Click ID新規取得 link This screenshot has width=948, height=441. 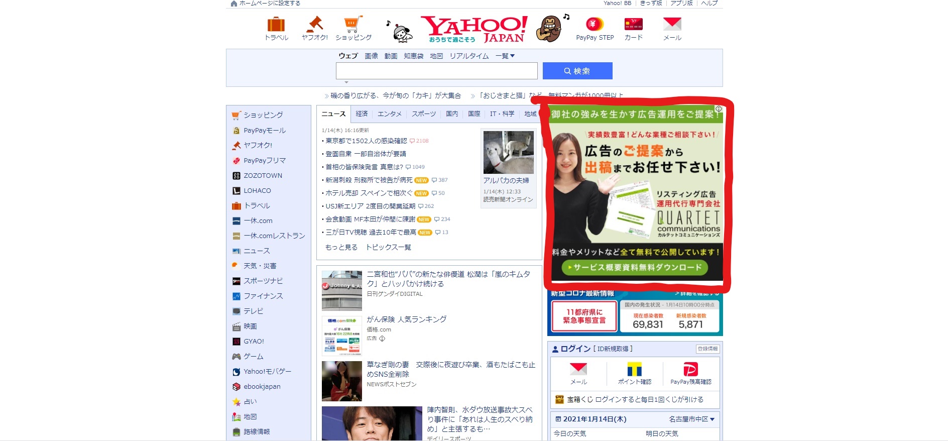[x=613, y=349]
